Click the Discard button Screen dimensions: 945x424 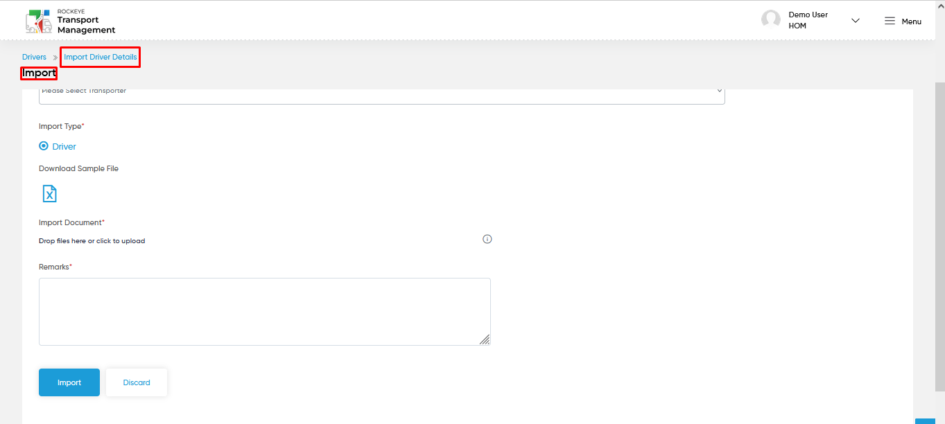pos(137,382)
